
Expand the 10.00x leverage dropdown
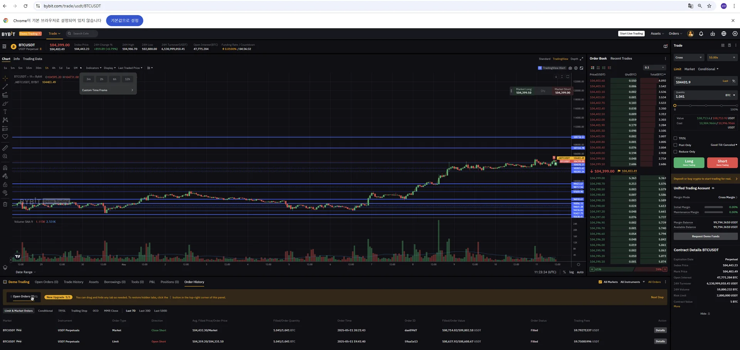[722, 58]
